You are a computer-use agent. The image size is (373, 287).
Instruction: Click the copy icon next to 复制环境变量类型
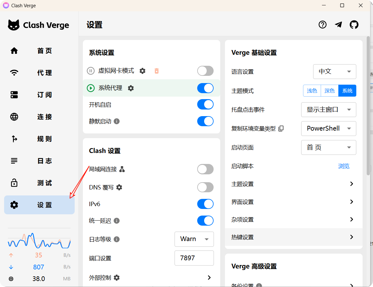pos(281,128)
